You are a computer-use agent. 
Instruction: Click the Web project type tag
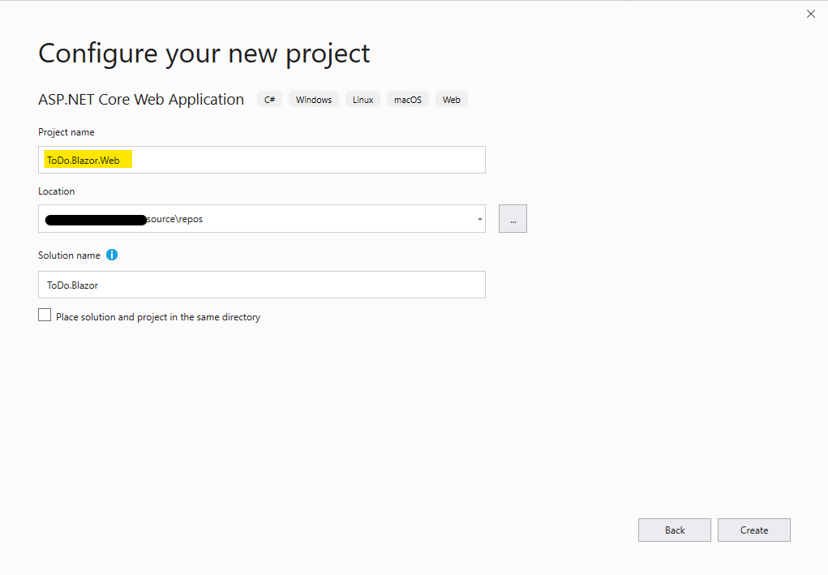[x=452, y=100]
